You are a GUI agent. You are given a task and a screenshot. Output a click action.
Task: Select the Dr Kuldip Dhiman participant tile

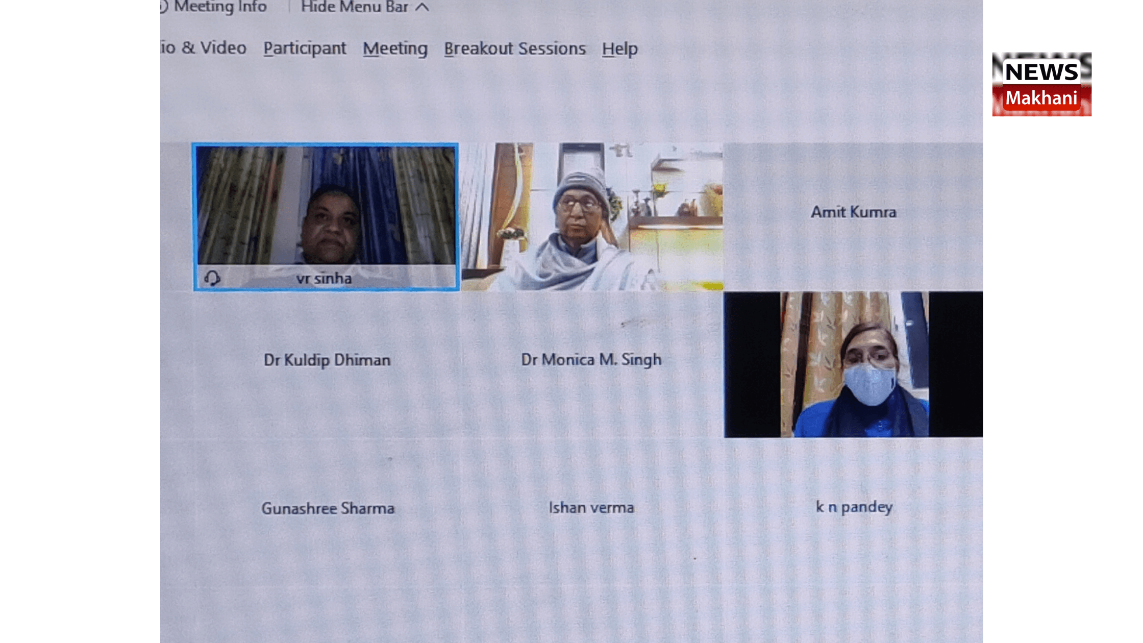click(327, 360)
